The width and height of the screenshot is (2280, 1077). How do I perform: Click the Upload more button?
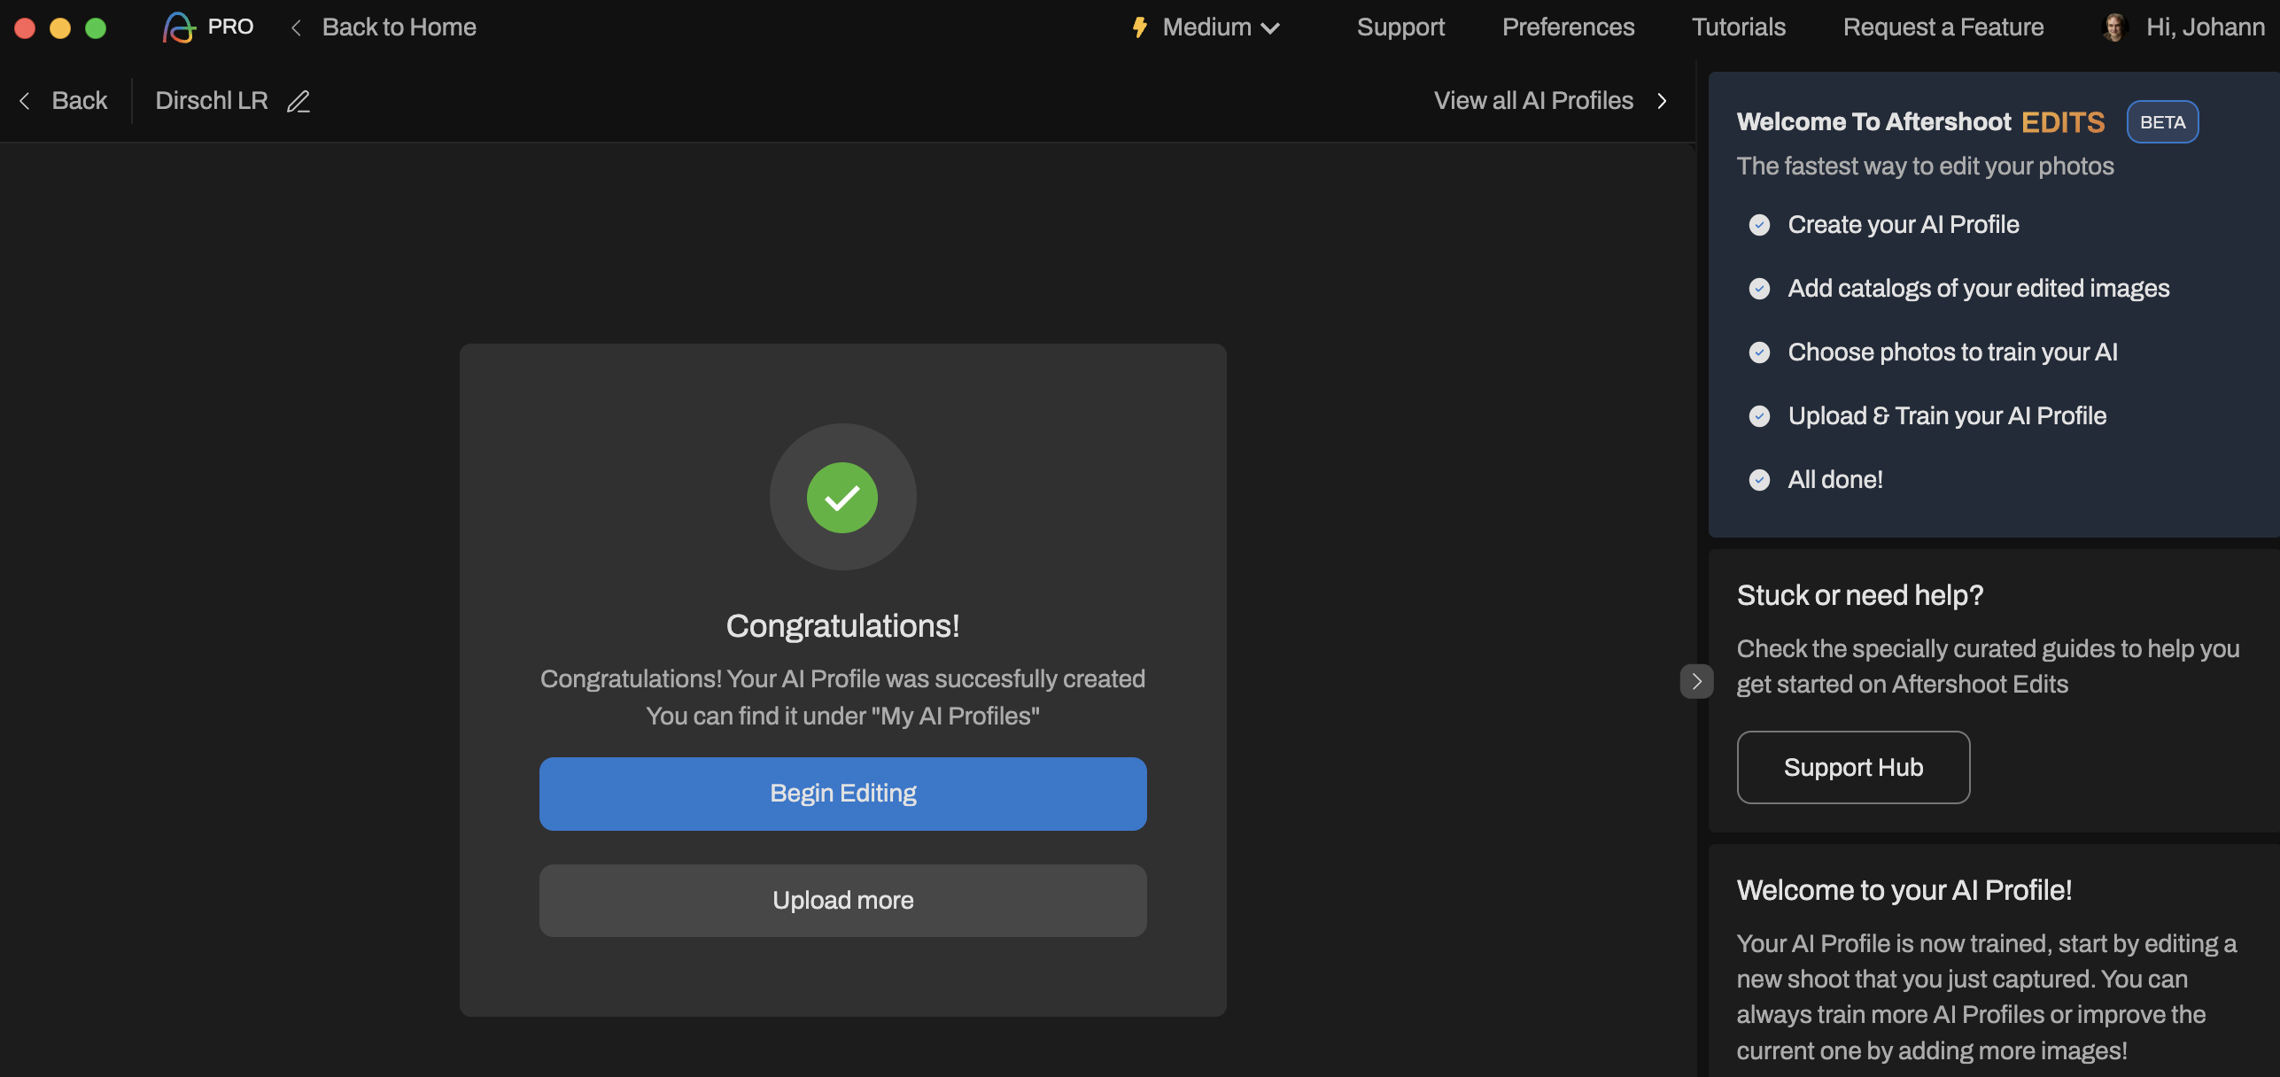click(x=842, y=900)
